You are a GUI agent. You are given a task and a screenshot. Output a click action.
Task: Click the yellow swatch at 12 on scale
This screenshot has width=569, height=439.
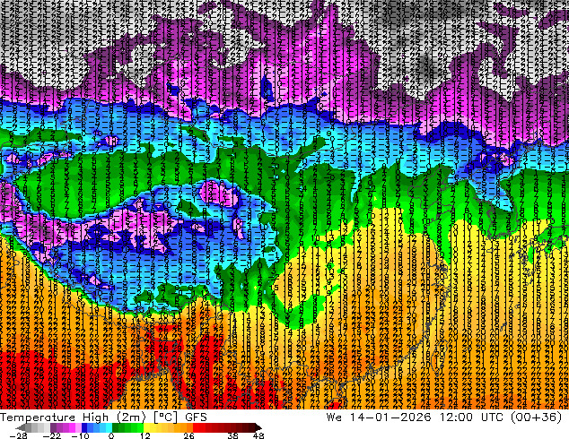point(146,427)
